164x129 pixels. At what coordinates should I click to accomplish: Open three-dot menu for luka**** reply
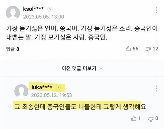click(x=157, y=89)
